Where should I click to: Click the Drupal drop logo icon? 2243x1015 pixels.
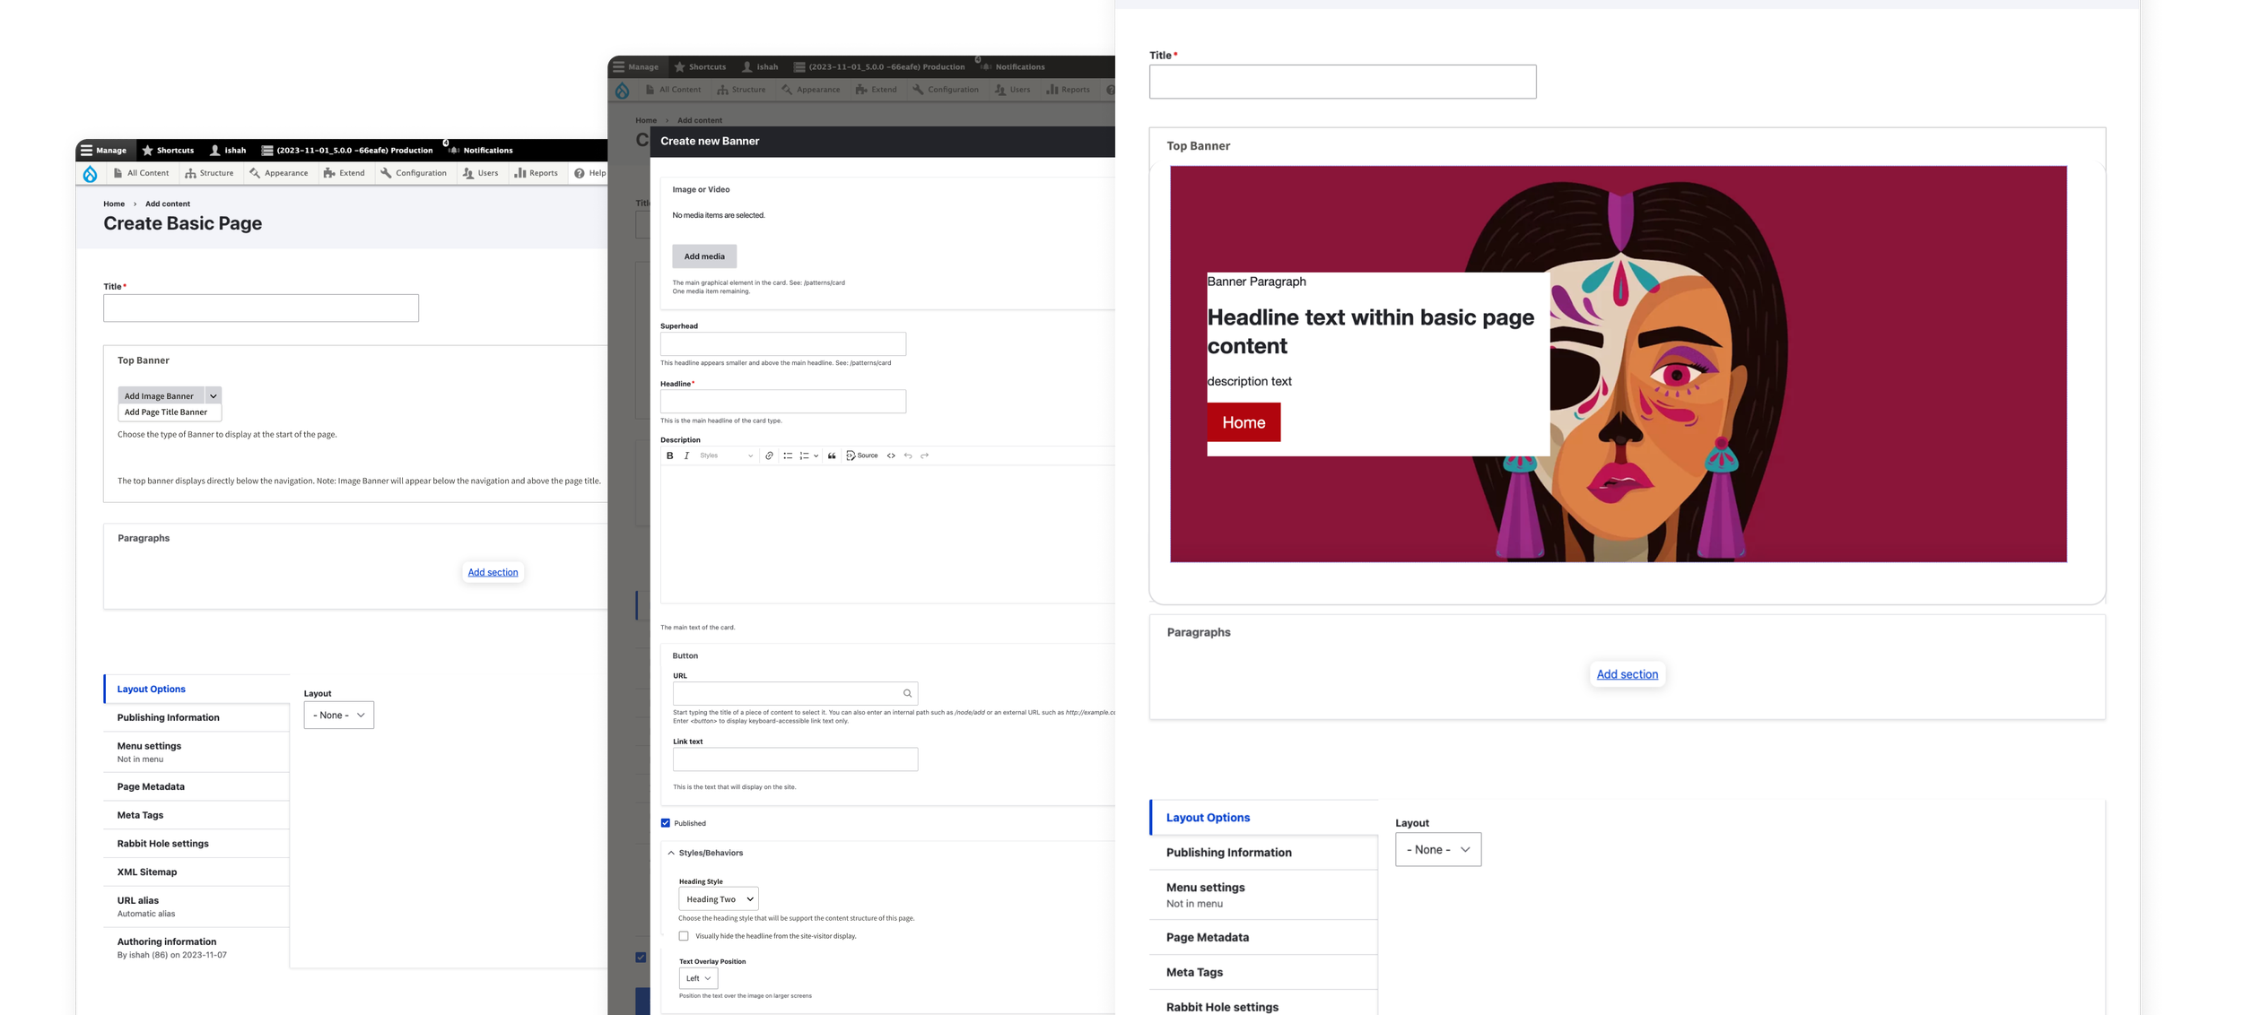pos(90,174)
